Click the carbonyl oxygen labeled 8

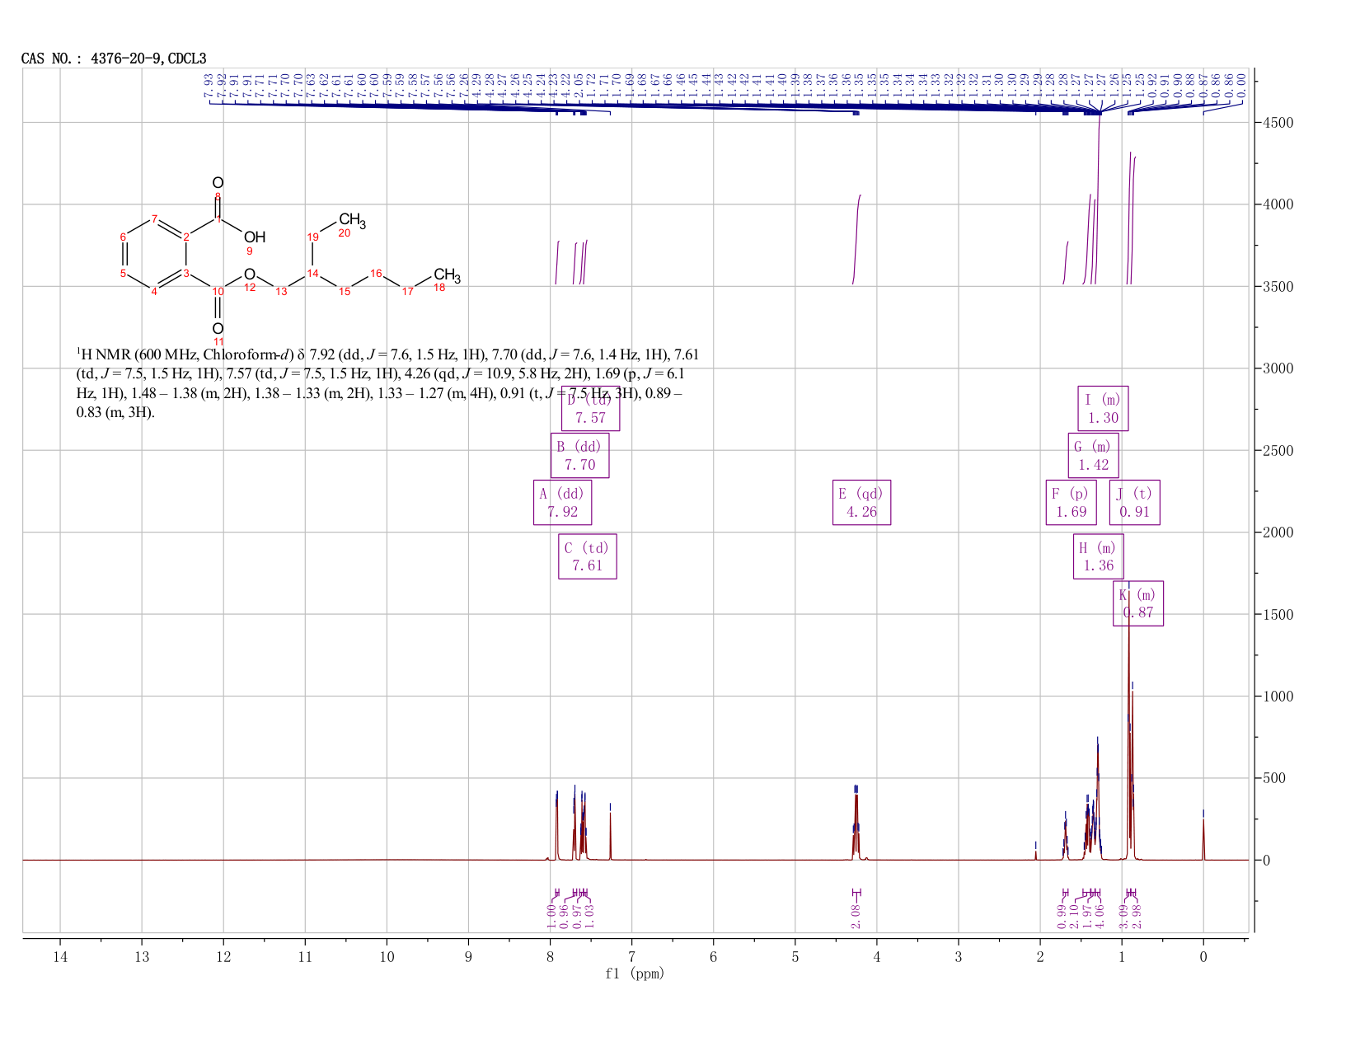click(218, 183)
